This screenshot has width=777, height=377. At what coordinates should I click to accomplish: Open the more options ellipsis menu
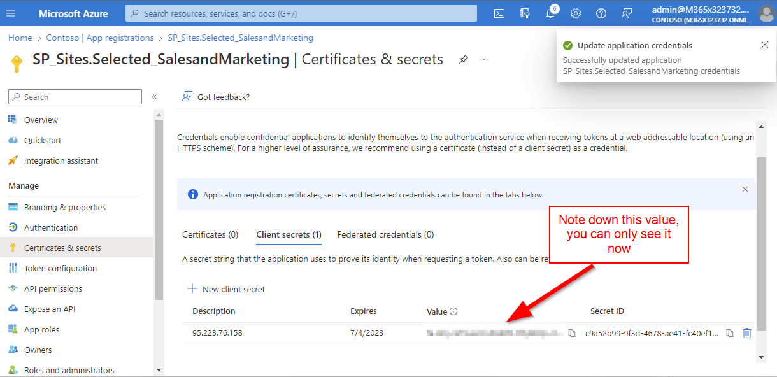(484, 59)
